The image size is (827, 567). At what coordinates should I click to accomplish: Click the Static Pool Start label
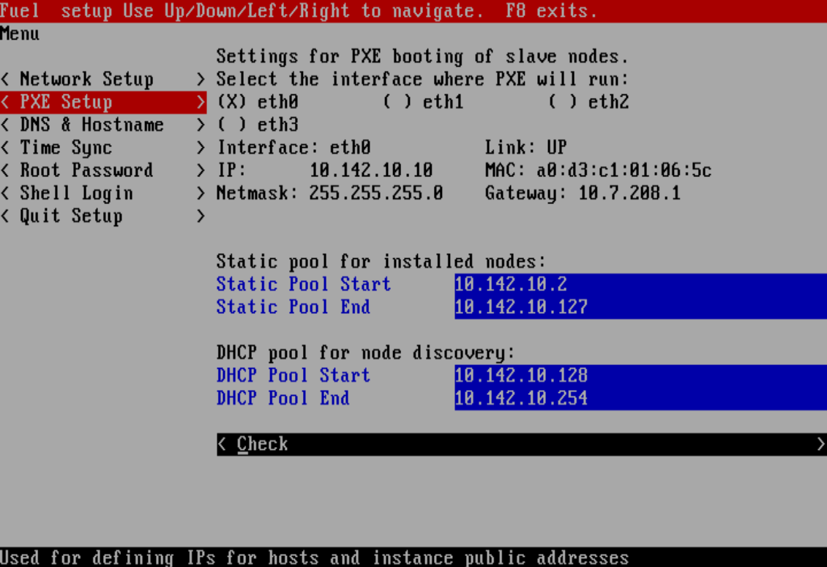click(304, 285)
